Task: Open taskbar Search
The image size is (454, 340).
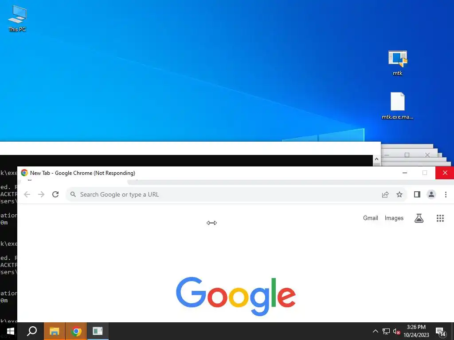Action: 32,331
